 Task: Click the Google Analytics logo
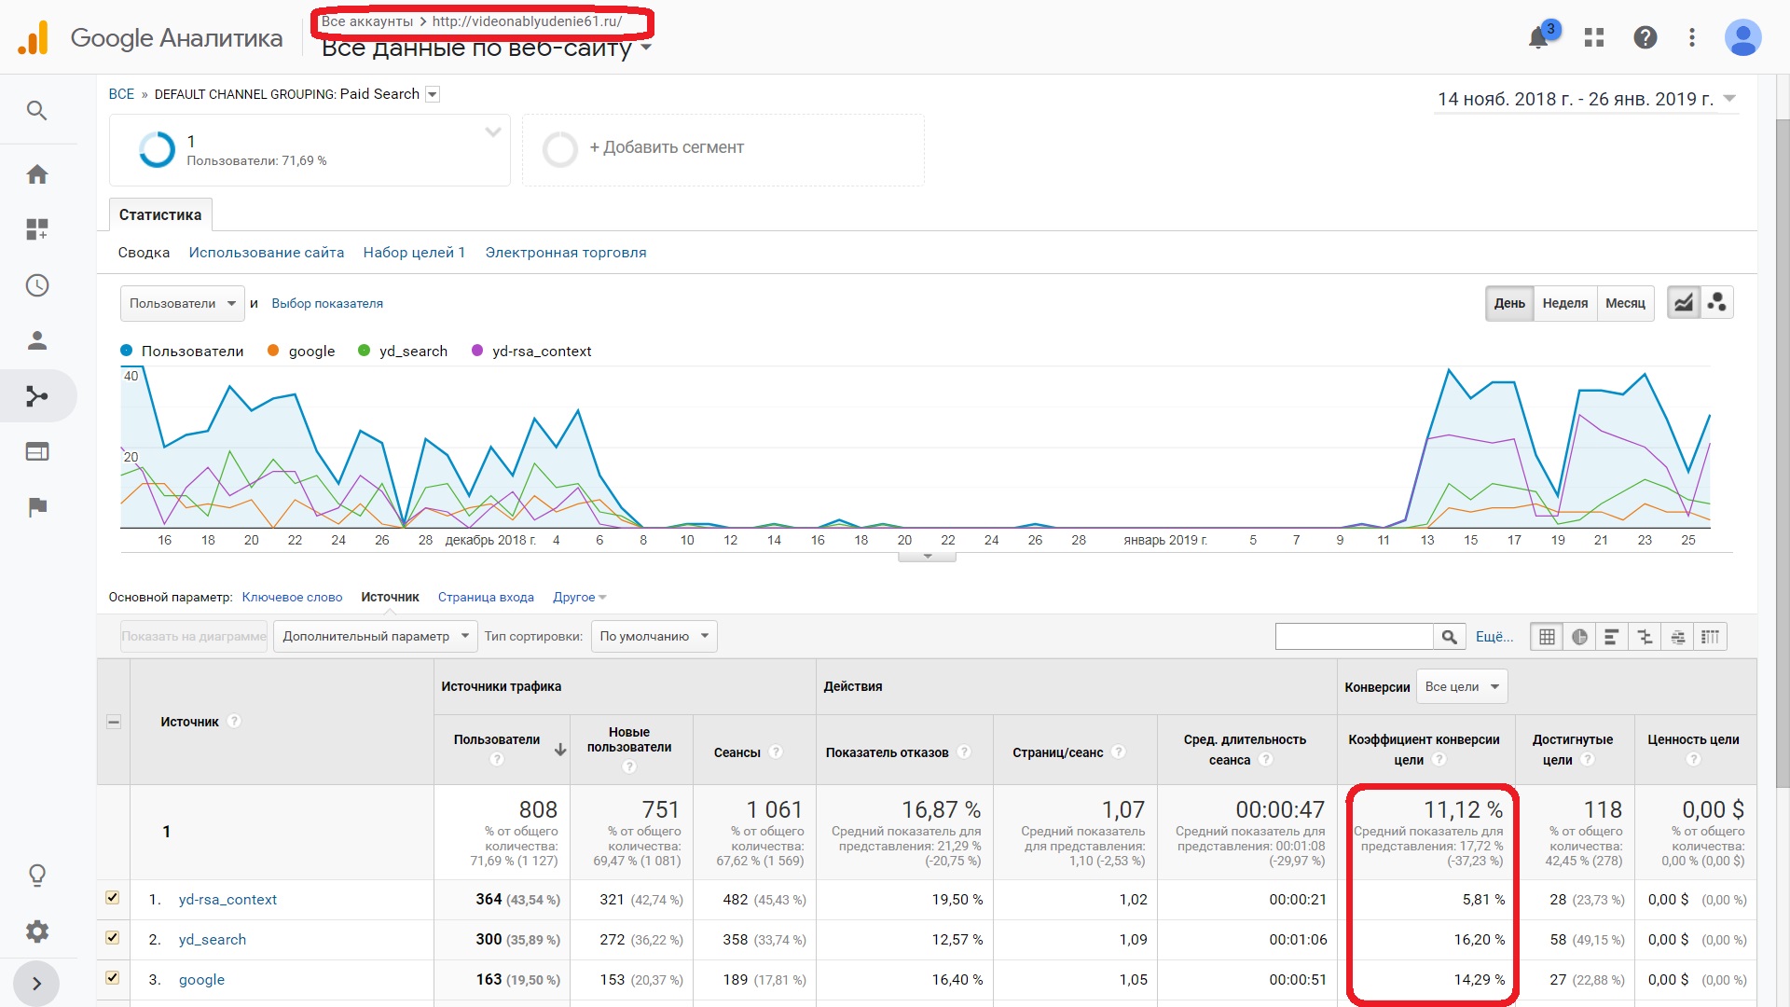(x=34, y=38)
